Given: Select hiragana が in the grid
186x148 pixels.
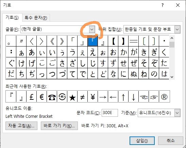Looking at the screenshot, I should pyautogui.click(x=133, y=52).
